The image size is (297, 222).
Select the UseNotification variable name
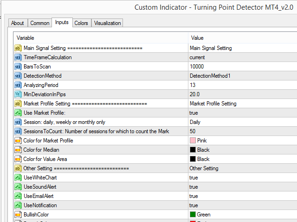[40, 205]
